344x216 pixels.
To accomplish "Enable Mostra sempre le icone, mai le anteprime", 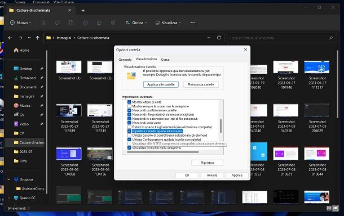I will [129, 106].
